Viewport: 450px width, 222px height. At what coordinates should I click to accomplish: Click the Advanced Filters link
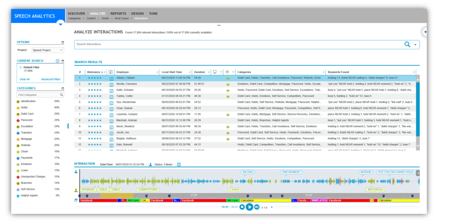(51, 79)
